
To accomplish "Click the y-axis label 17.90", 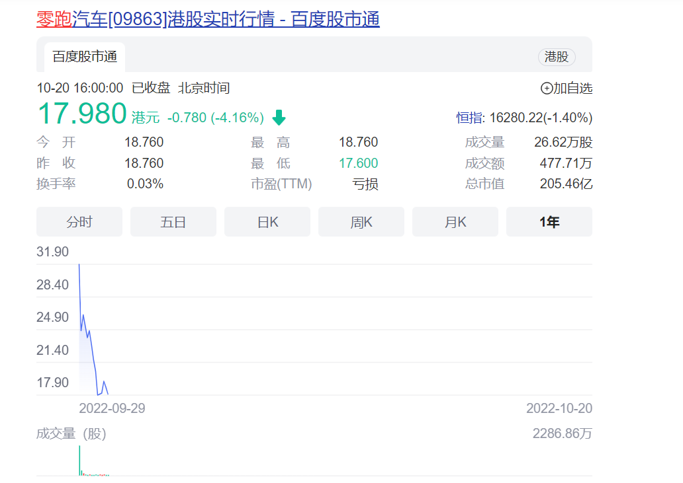I will click(x=53, y=383).
